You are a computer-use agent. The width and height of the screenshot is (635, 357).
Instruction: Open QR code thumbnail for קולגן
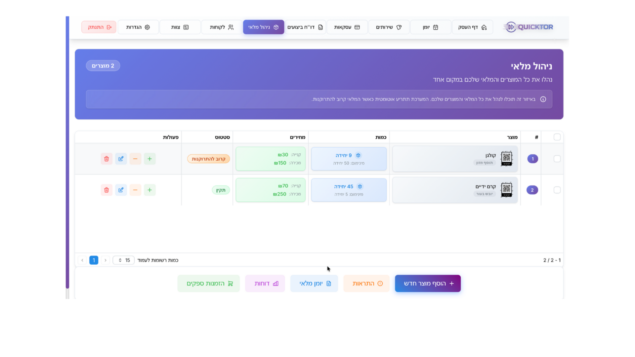click(506, 159)
